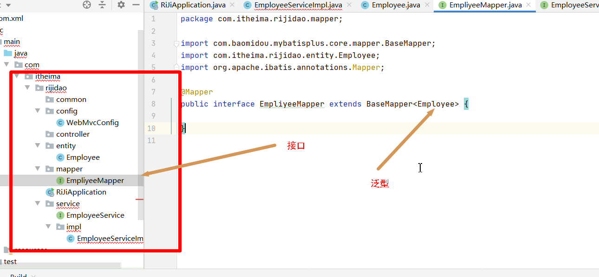This screenshot has width=599, height=277.
Task: Select the controller package in tree
Action: click(73, 134)
